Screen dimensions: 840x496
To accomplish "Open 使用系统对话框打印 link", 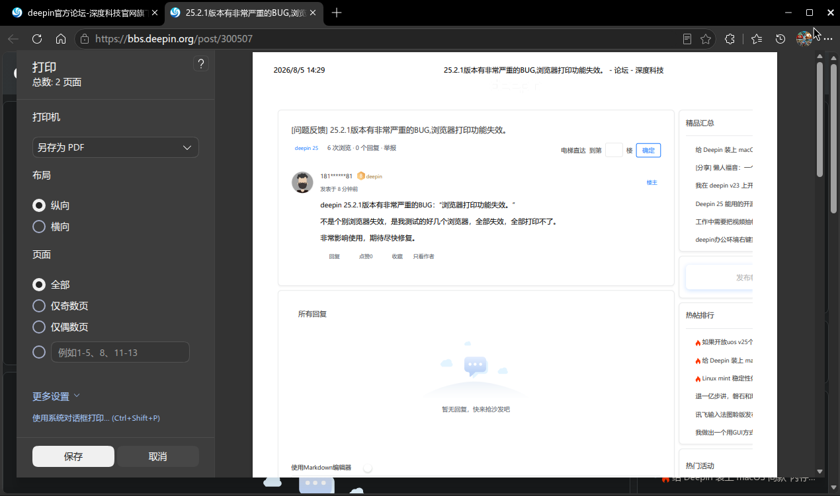I will 96,418.
